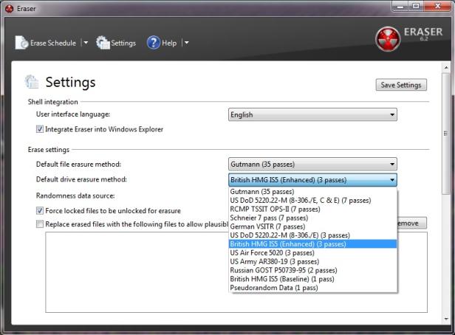Viewport: 455px width, 335px height.
Task: Click the blue Help question mark icon
Action: [x=153, y=43]
